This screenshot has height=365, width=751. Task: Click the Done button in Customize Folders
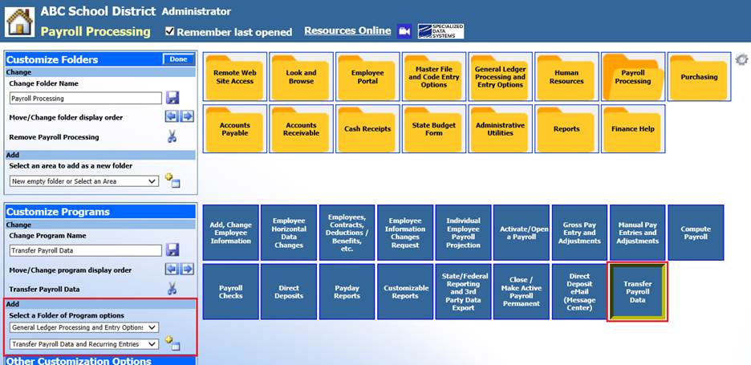click(x=178, y=59)
